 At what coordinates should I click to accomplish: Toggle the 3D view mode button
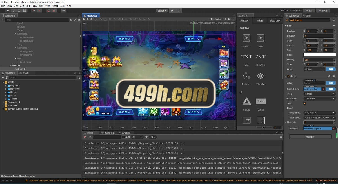[63, 10]
